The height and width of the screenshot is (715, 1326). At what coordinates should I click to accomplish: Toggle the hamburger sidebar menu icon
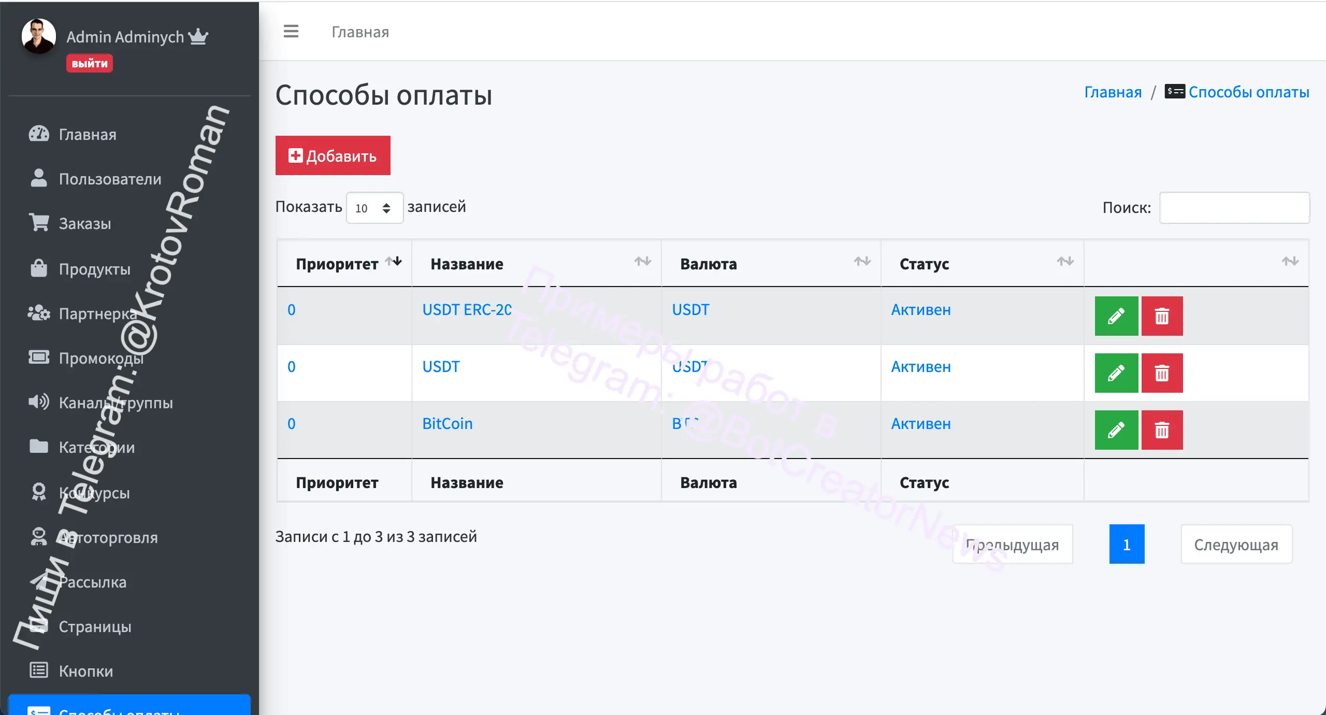coord(291,31)
